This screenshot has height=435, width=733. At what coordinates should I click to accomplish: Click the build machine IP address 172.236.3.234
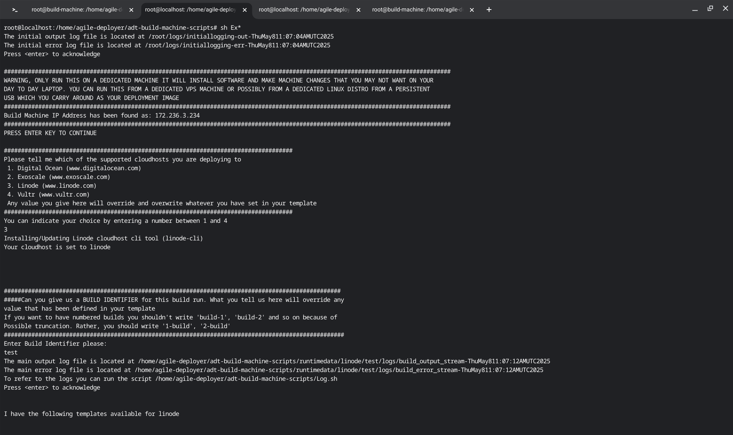pos(177,116)
